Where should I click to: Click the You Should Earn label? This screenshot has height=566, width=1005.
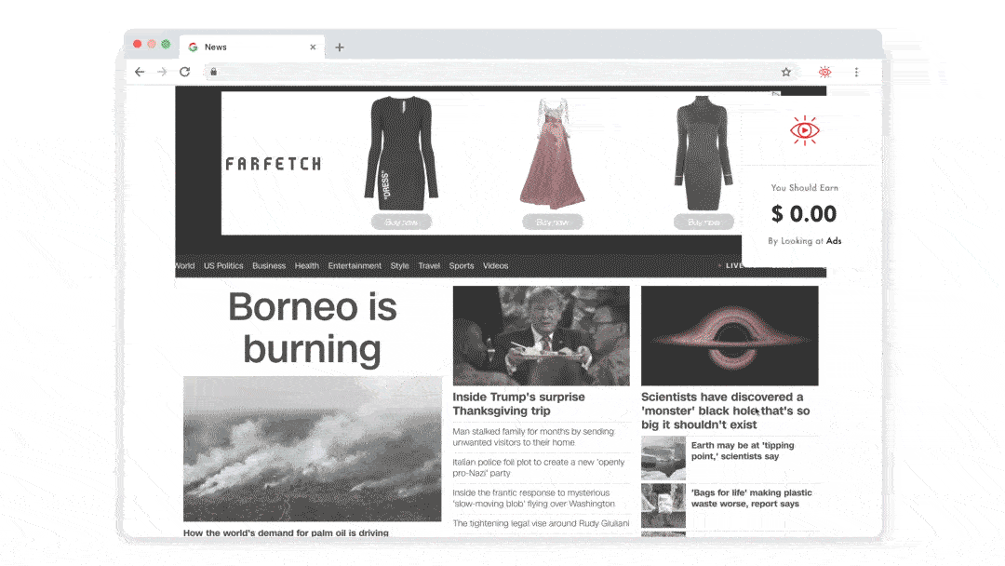point(804,188)
